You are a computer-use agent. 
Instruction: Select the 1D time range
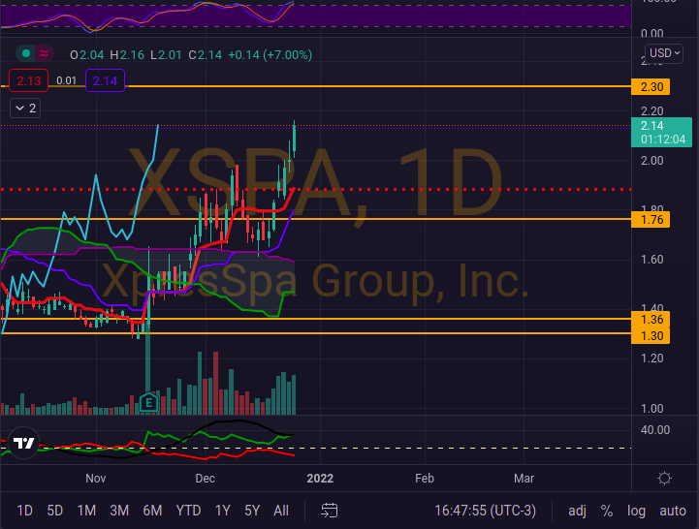[x=24, y=511]
